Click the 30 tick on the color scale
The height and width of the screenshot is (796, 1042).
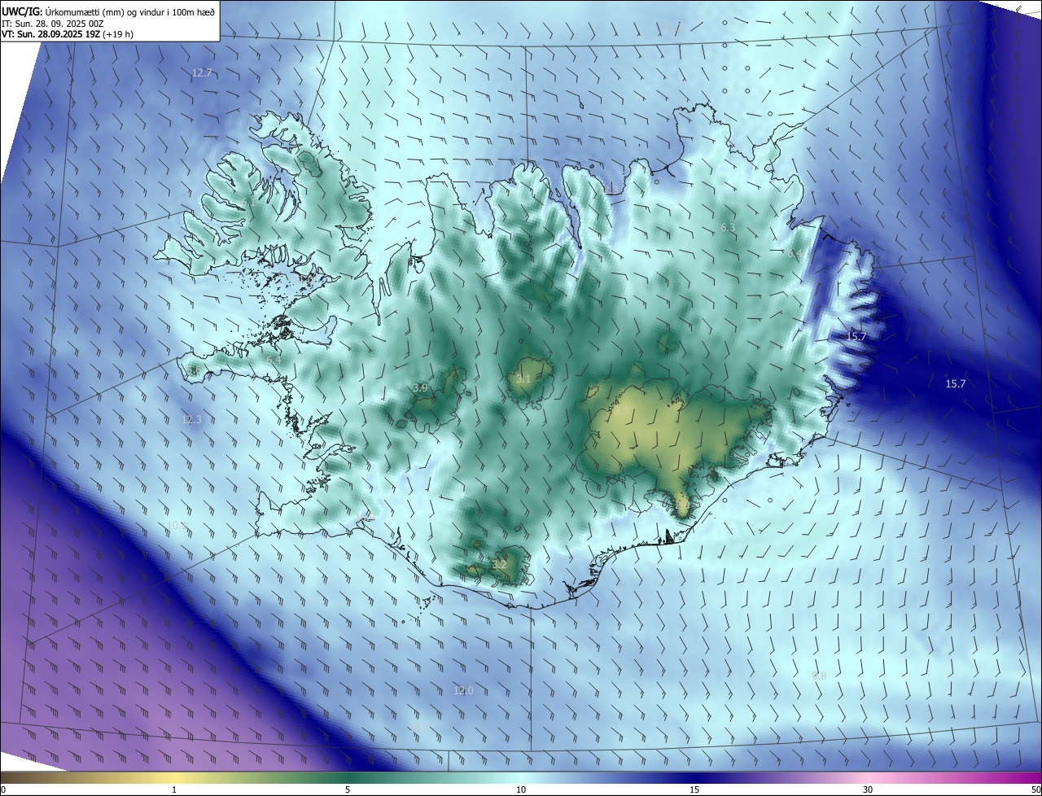[x=868, y=789]
